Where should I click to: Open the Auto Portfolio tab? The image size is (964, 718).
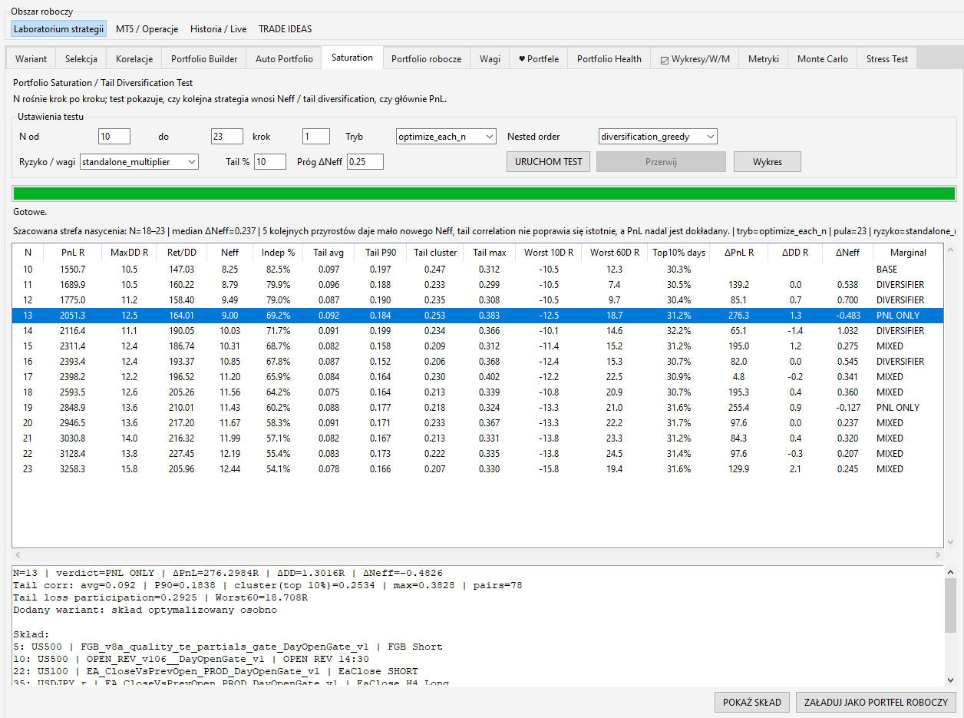pyautogui.click(x=284, y=59)
